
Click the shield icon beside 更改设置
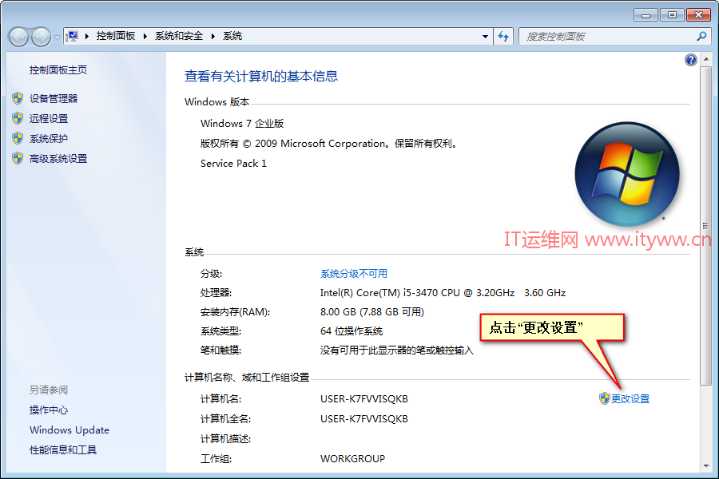(x=605, y=398)
